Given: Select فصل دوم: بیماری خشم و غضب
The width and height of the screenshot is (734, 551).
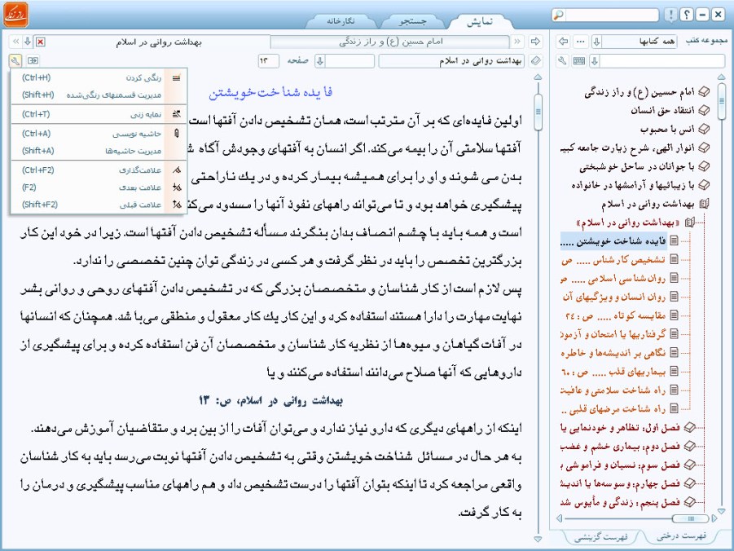Looking at the screenshot, I should 620,447.
